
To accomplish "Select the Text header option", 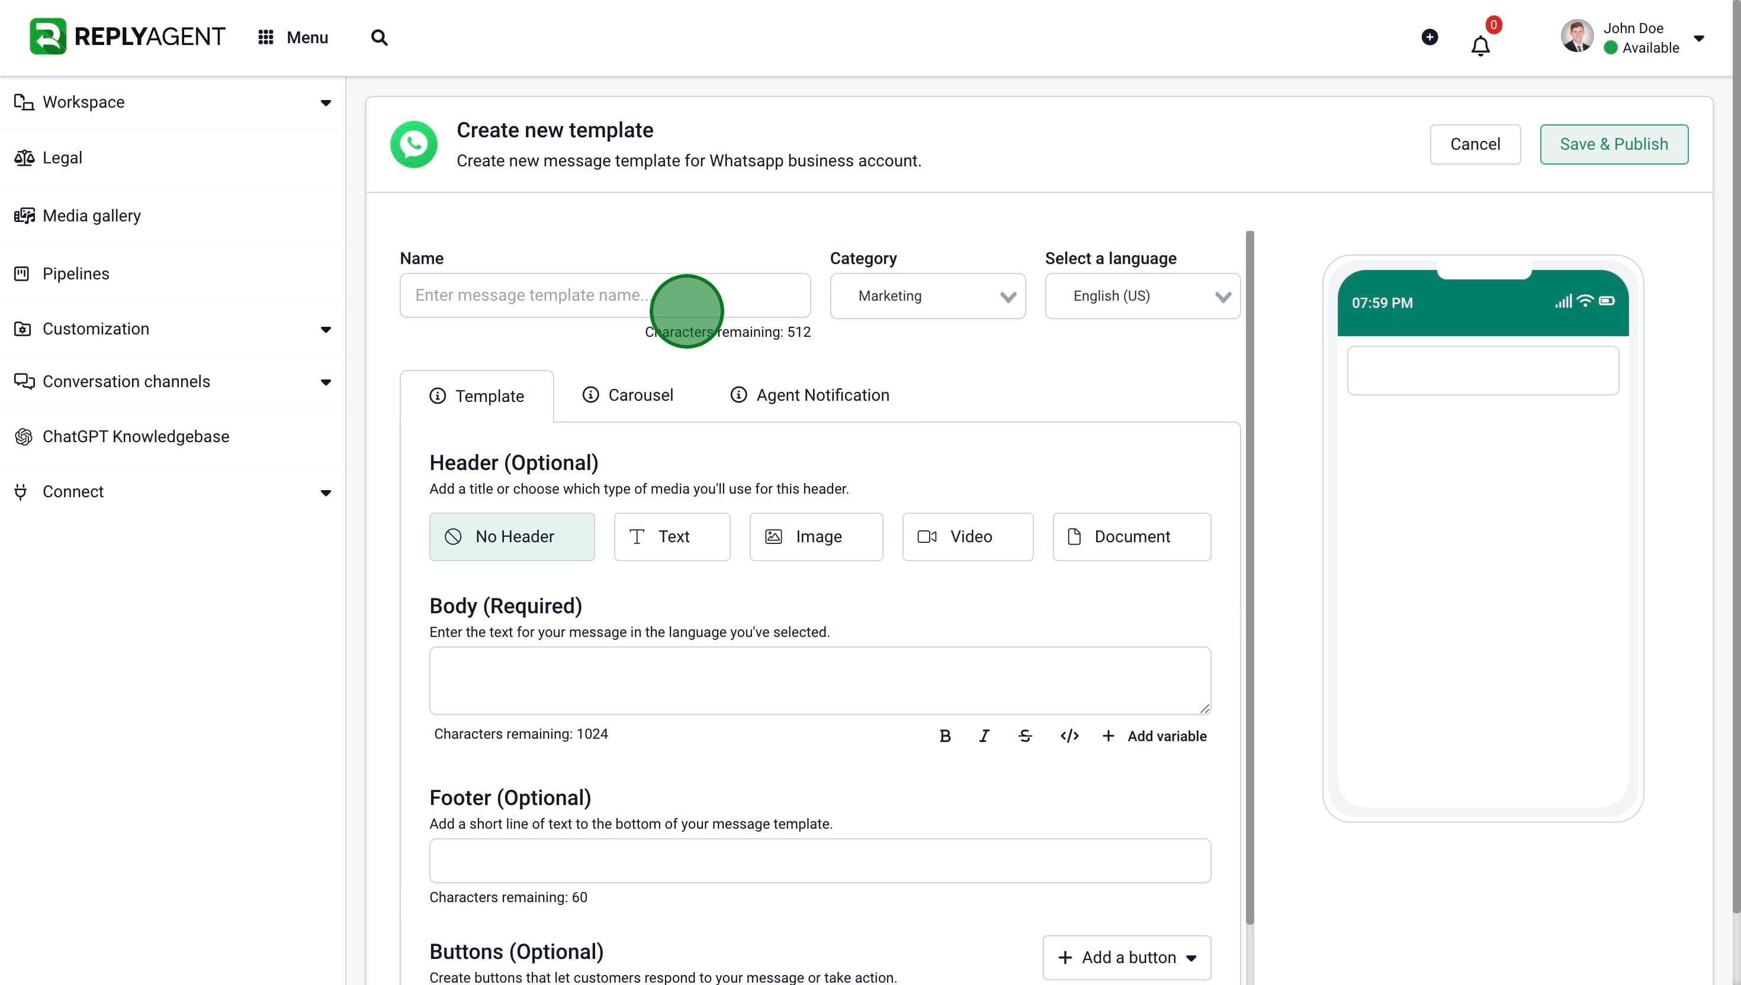I will (x=671, y=536).
